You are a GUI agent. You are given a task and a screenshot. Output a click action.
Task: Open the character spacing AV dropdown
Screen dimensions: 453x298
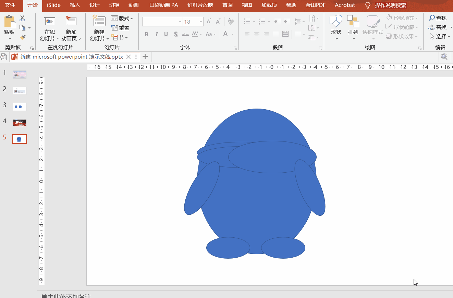click(197, 34)
